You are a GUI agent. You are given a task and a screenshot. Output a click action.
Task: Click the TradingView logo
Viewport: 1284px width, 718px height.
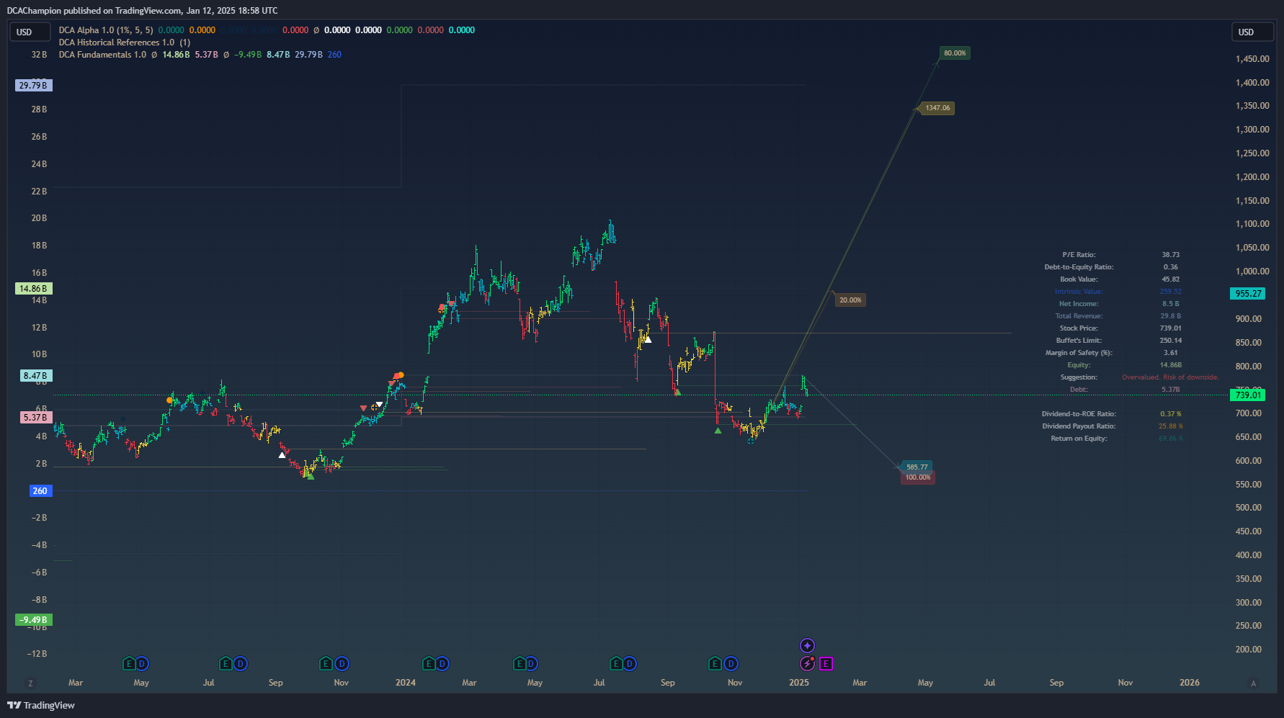(x=41, y=705)
